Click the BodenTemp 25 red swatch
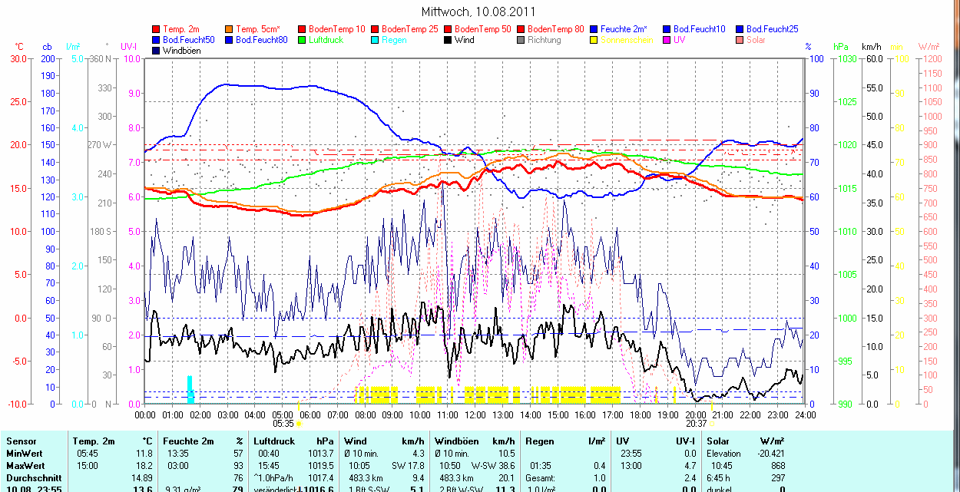This screenshot has width=960, height=492. (375, 29)
